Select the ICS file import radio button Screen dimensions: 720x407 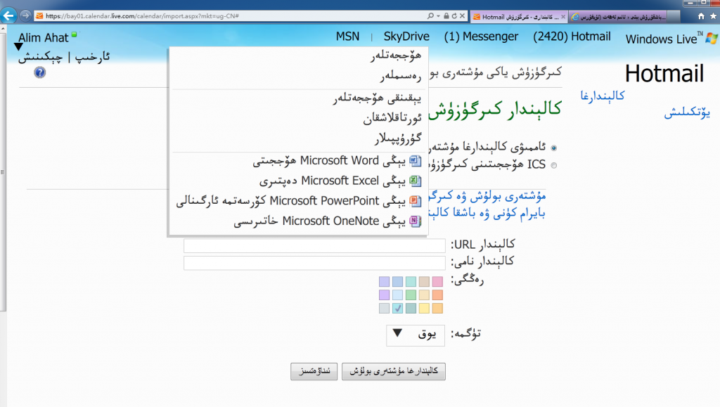(x=554, y=166)
